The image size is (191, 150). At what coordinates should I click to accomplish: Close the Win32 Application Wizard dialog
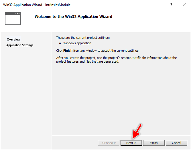pyautogui.click(x=184, y=5)
